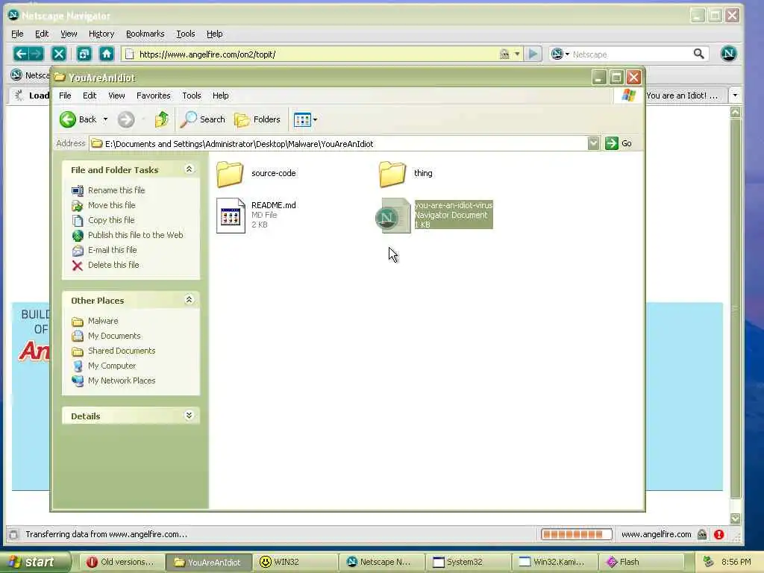764x573 pixels.
Task: Select the thing folder
Action: tap(405, 173)
